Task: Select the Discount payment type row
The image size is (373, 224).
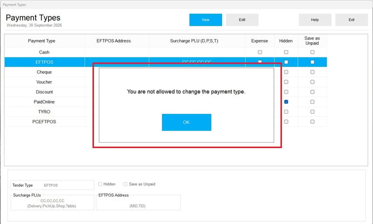Action: [x=44, y=92]
